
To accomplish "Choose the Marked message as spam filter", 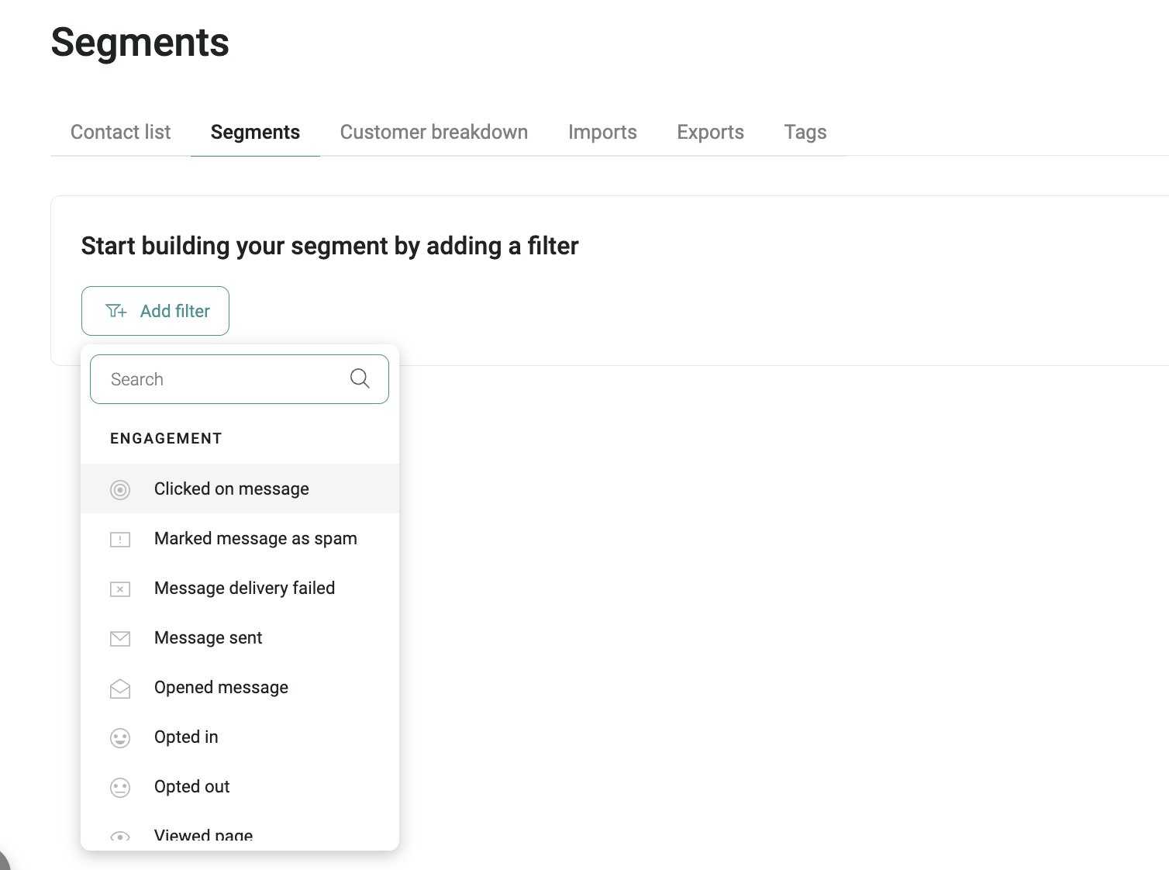I will coord(240,538).
